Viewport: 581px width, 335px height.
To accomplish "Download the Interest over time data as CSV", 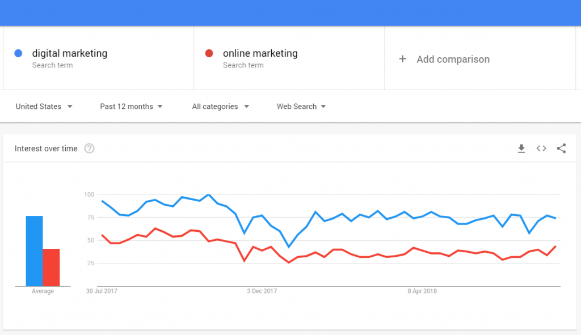I will point(521,148).
